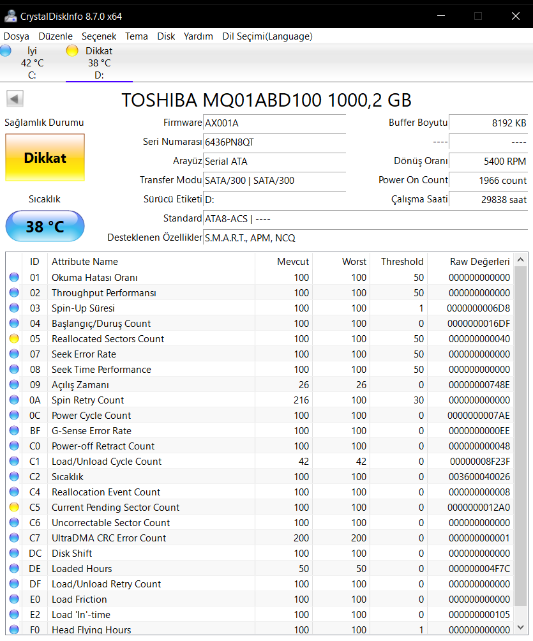This screenshot has height=641, width=533.
Task: Click the 38 °C temperature indicator button
Action: point(45,226)
